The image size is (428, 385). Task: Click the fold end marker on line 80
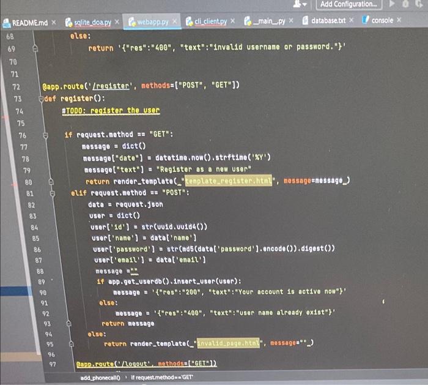tap(51, 182)
